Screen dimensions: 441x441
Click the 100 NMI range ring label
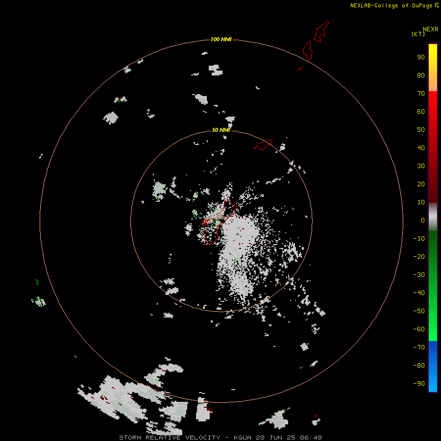(x=221, y=39)
